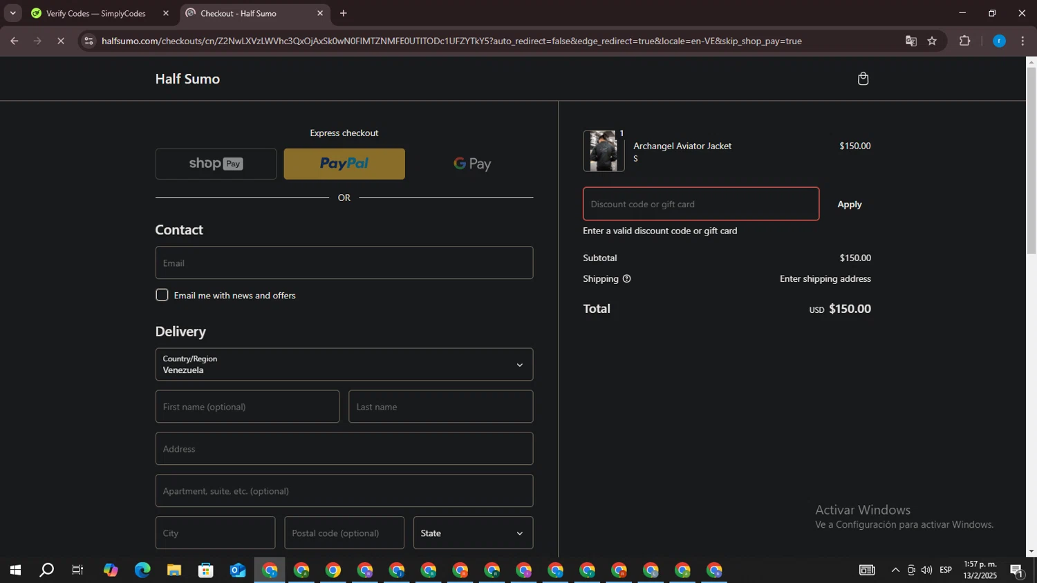Close the Checkout Half Sumo tab
The image size is (1037, 583).
pos(320,13)
